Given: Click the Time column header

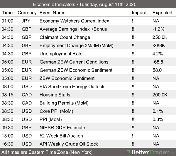Looking at the screenshot, I should [7, 13].
